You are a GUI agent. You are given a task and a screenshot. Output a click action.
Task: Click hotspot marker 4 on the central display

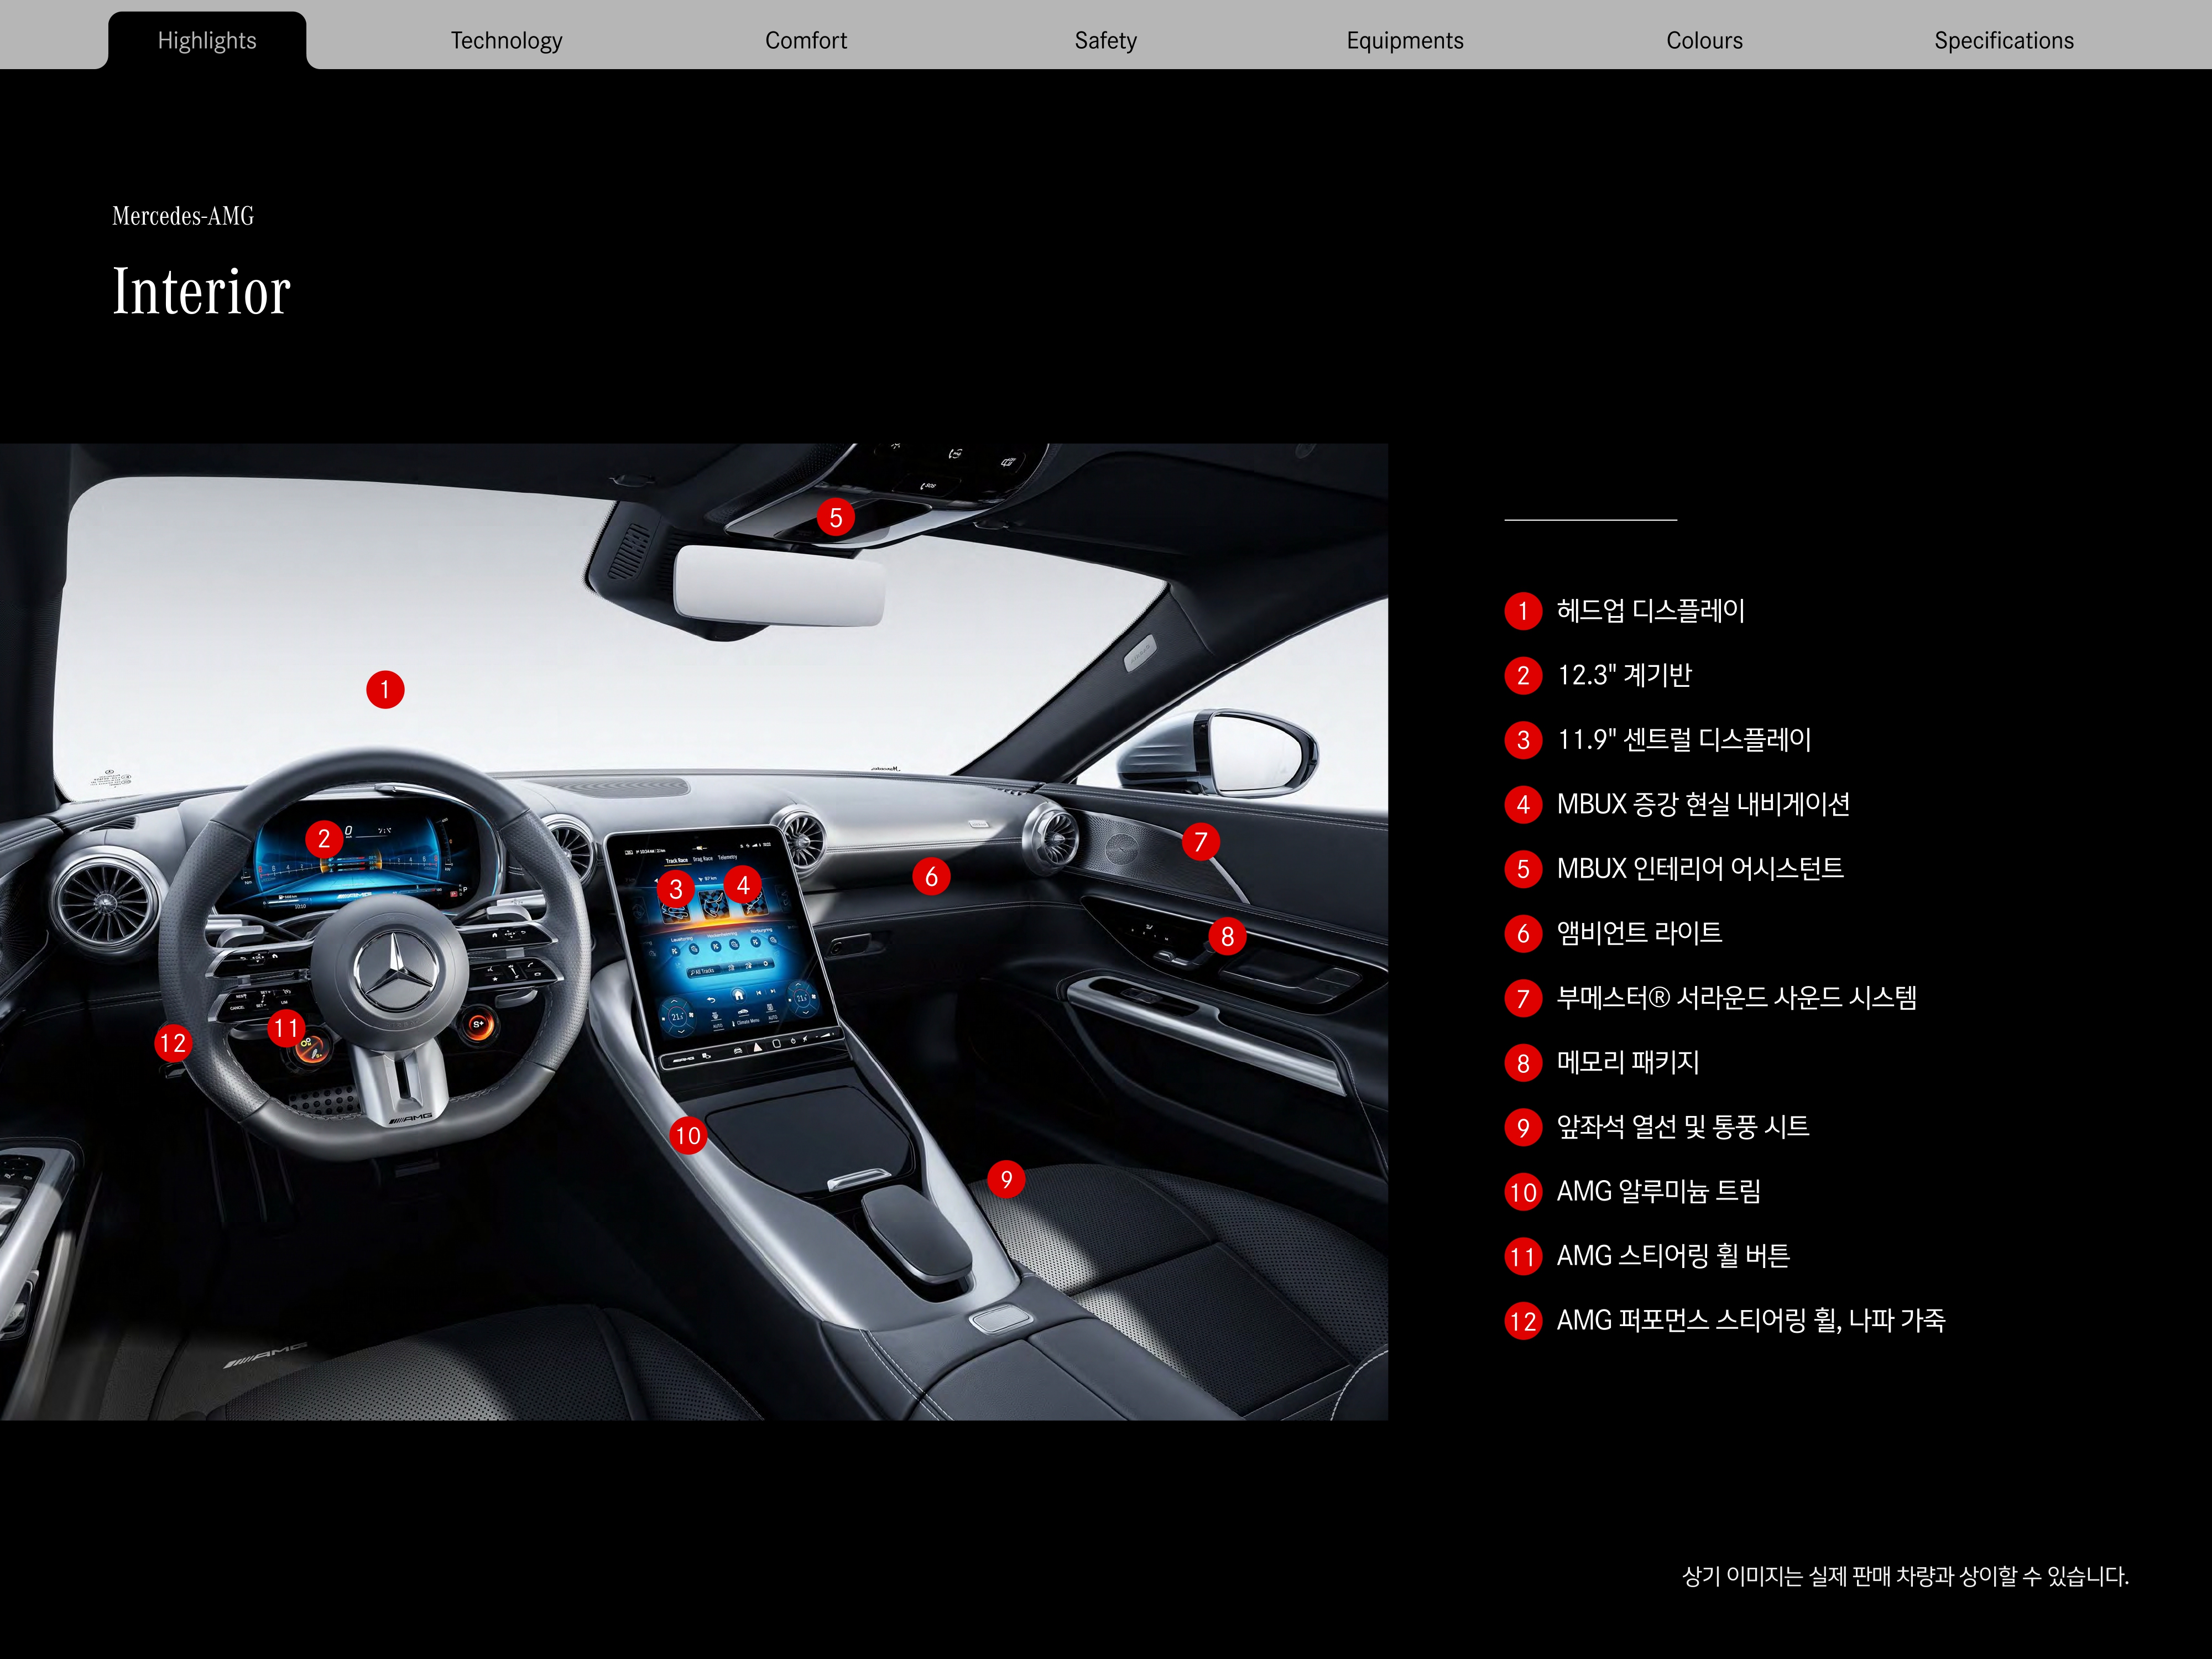point(743,885)
